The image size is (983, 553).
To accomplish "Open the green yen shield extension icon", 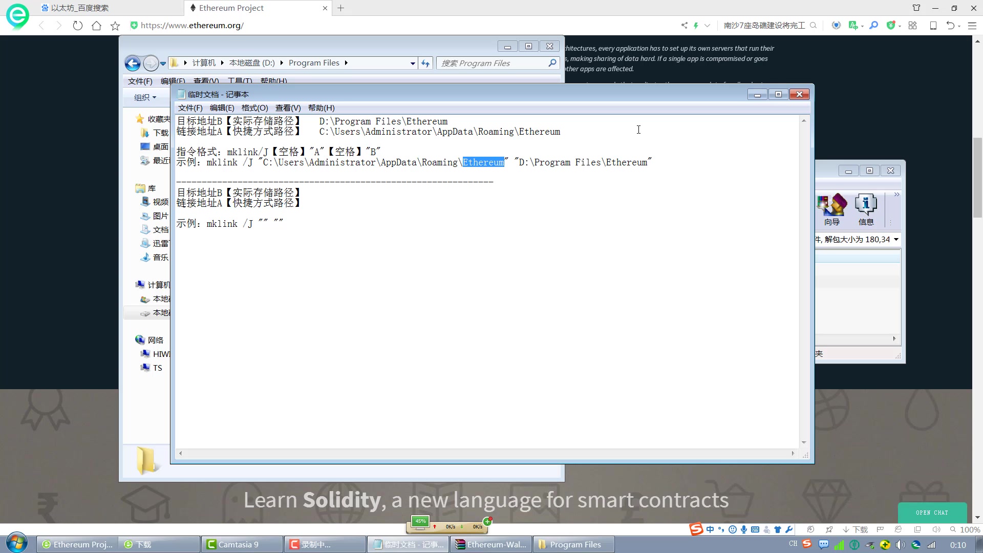I will [x=891, y=25].
